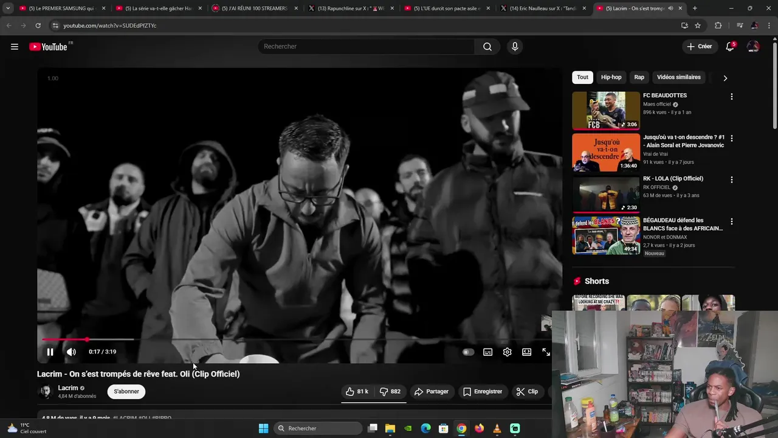Create a Clip of the video
The image size is (778, 438).
pos(527,391)
